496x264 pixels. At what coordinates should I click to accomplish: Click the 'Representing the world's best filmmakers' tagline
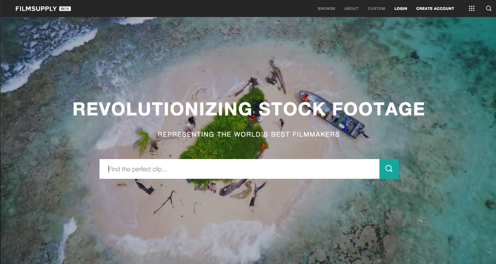[248, 135]
